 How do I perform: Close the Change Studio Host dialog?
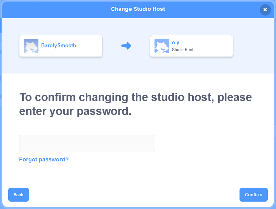click(x=265, y=10)
